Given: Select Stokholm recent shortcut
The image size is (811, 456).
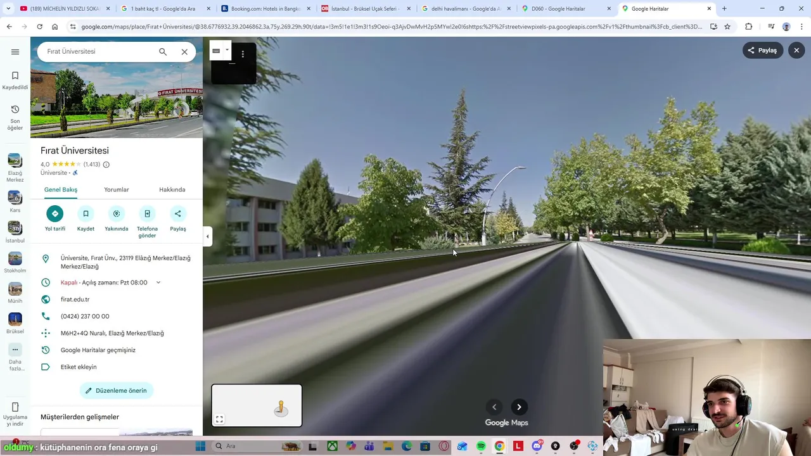Looking at the screenshot, I should (x=15, y=263).
